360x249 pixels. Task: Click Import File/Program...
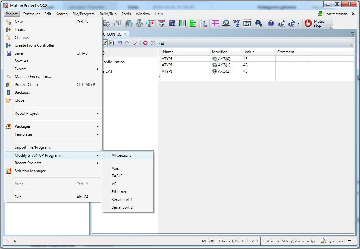53,147
